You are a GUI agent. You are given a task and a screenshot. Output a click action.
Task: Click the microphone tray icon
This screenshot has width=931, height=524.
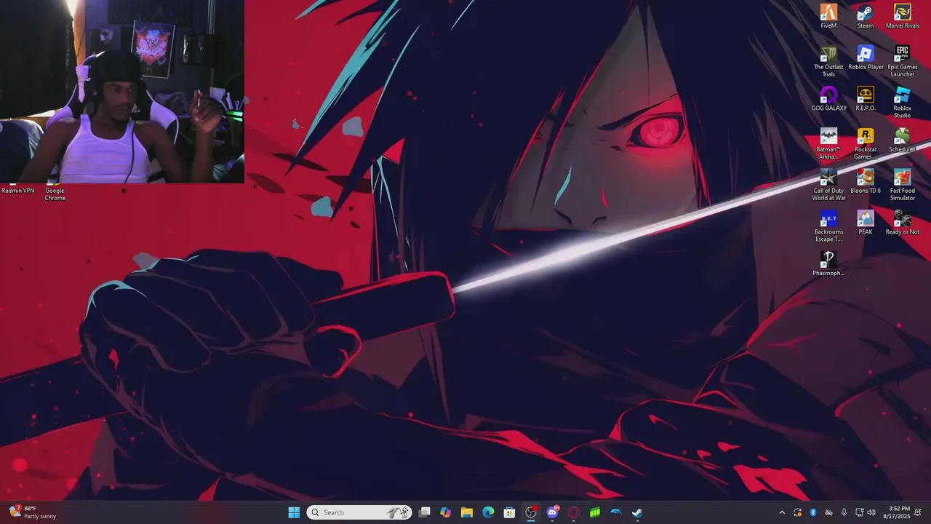[x=844, y=512]
